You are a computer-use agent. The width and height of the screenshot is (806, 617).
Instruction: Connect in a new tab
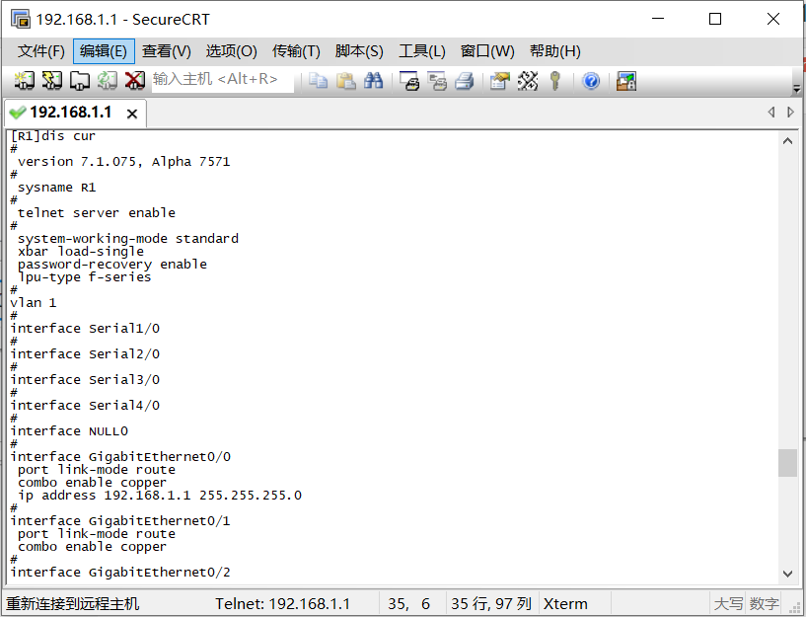80,81
